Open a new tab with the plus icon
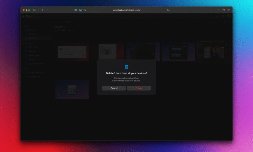This screenshot has height=152, width=253. pyautogui.click(x=219, y=10)
